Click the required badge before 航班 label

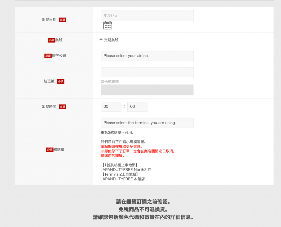(x=52, y=40)
